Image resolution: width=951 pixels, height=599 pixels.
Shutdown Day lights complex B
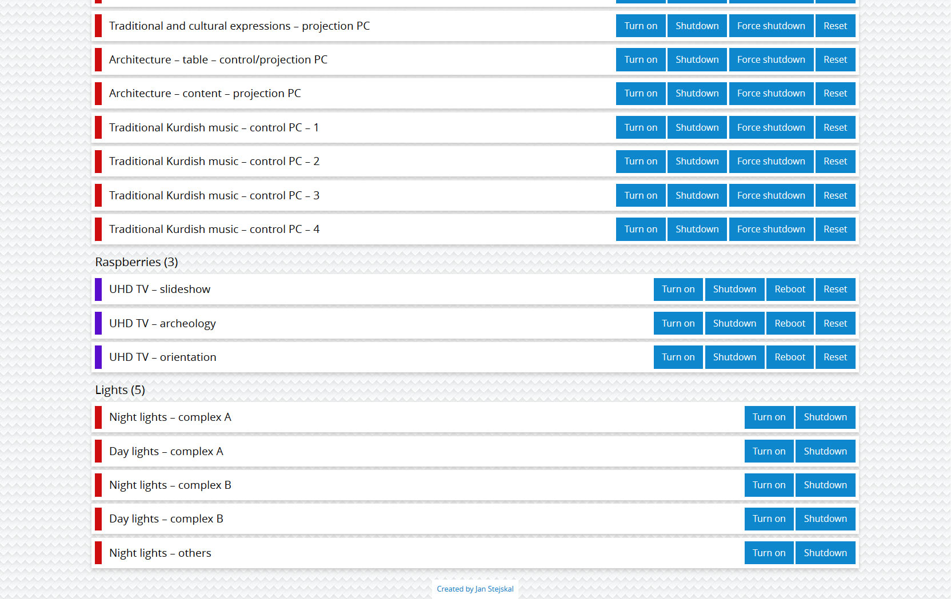pos(825,518)
